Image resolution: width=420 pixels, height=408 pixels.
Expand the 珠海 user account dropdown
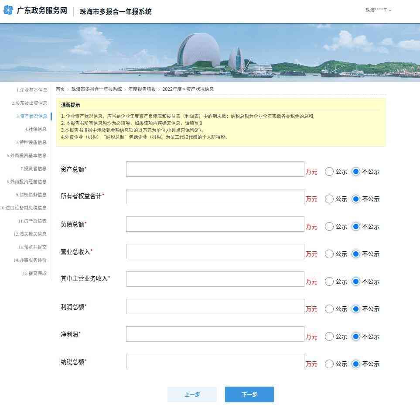click(x=378, y=10)
